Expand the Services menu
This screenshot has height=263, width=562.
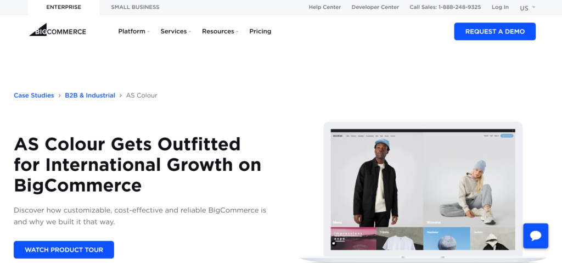click(x=176, y=31)
